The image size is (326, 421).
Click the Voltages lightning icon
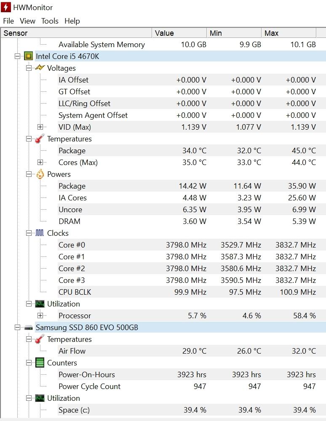tap(40, 68)
